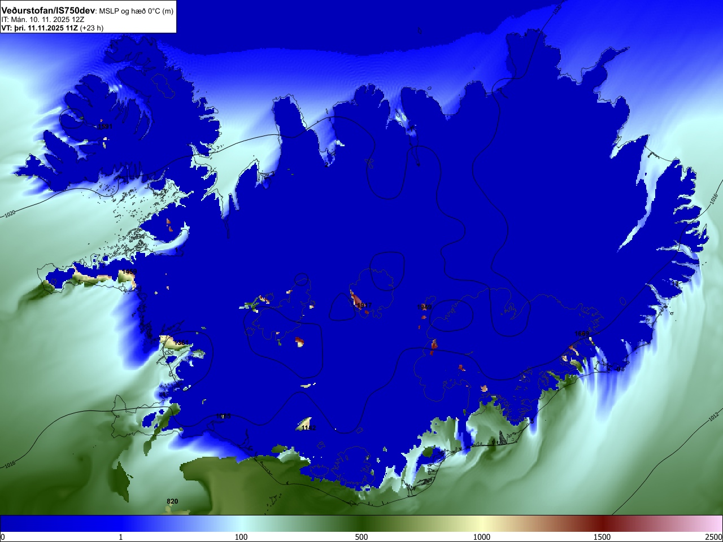Click the 1012 isobar label
This screenshot has width=723, height=542.
click(715, 417)
